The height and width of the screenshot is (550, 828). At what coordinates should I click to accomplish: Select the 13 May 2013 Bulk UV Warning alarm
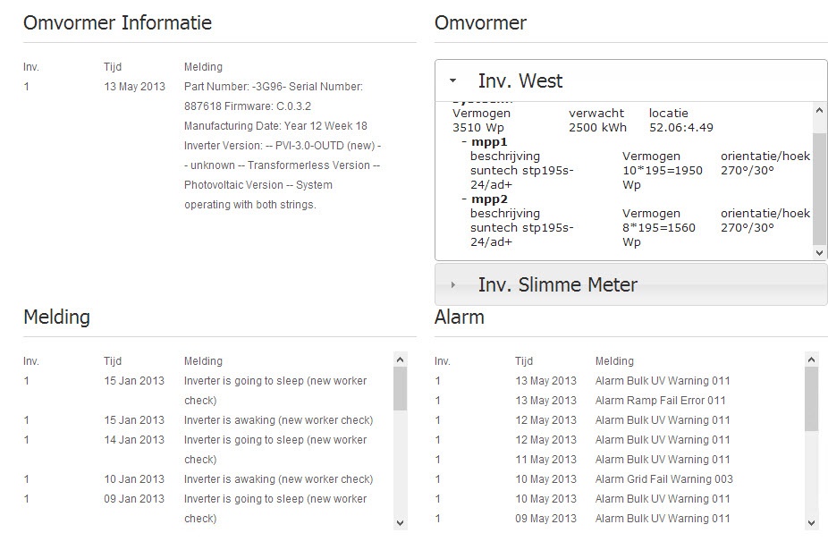click(663, 381)
